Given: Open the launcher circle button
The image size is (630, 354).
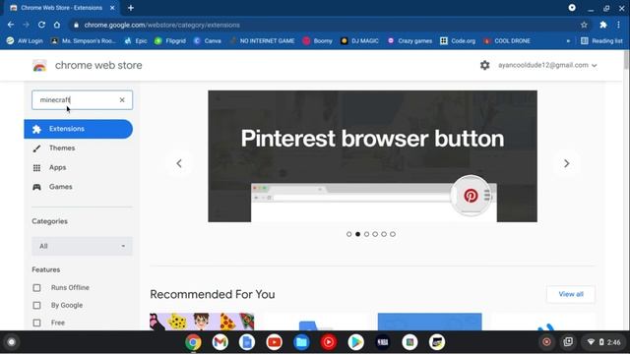Looking at the screenshot, I should (11, 342).
